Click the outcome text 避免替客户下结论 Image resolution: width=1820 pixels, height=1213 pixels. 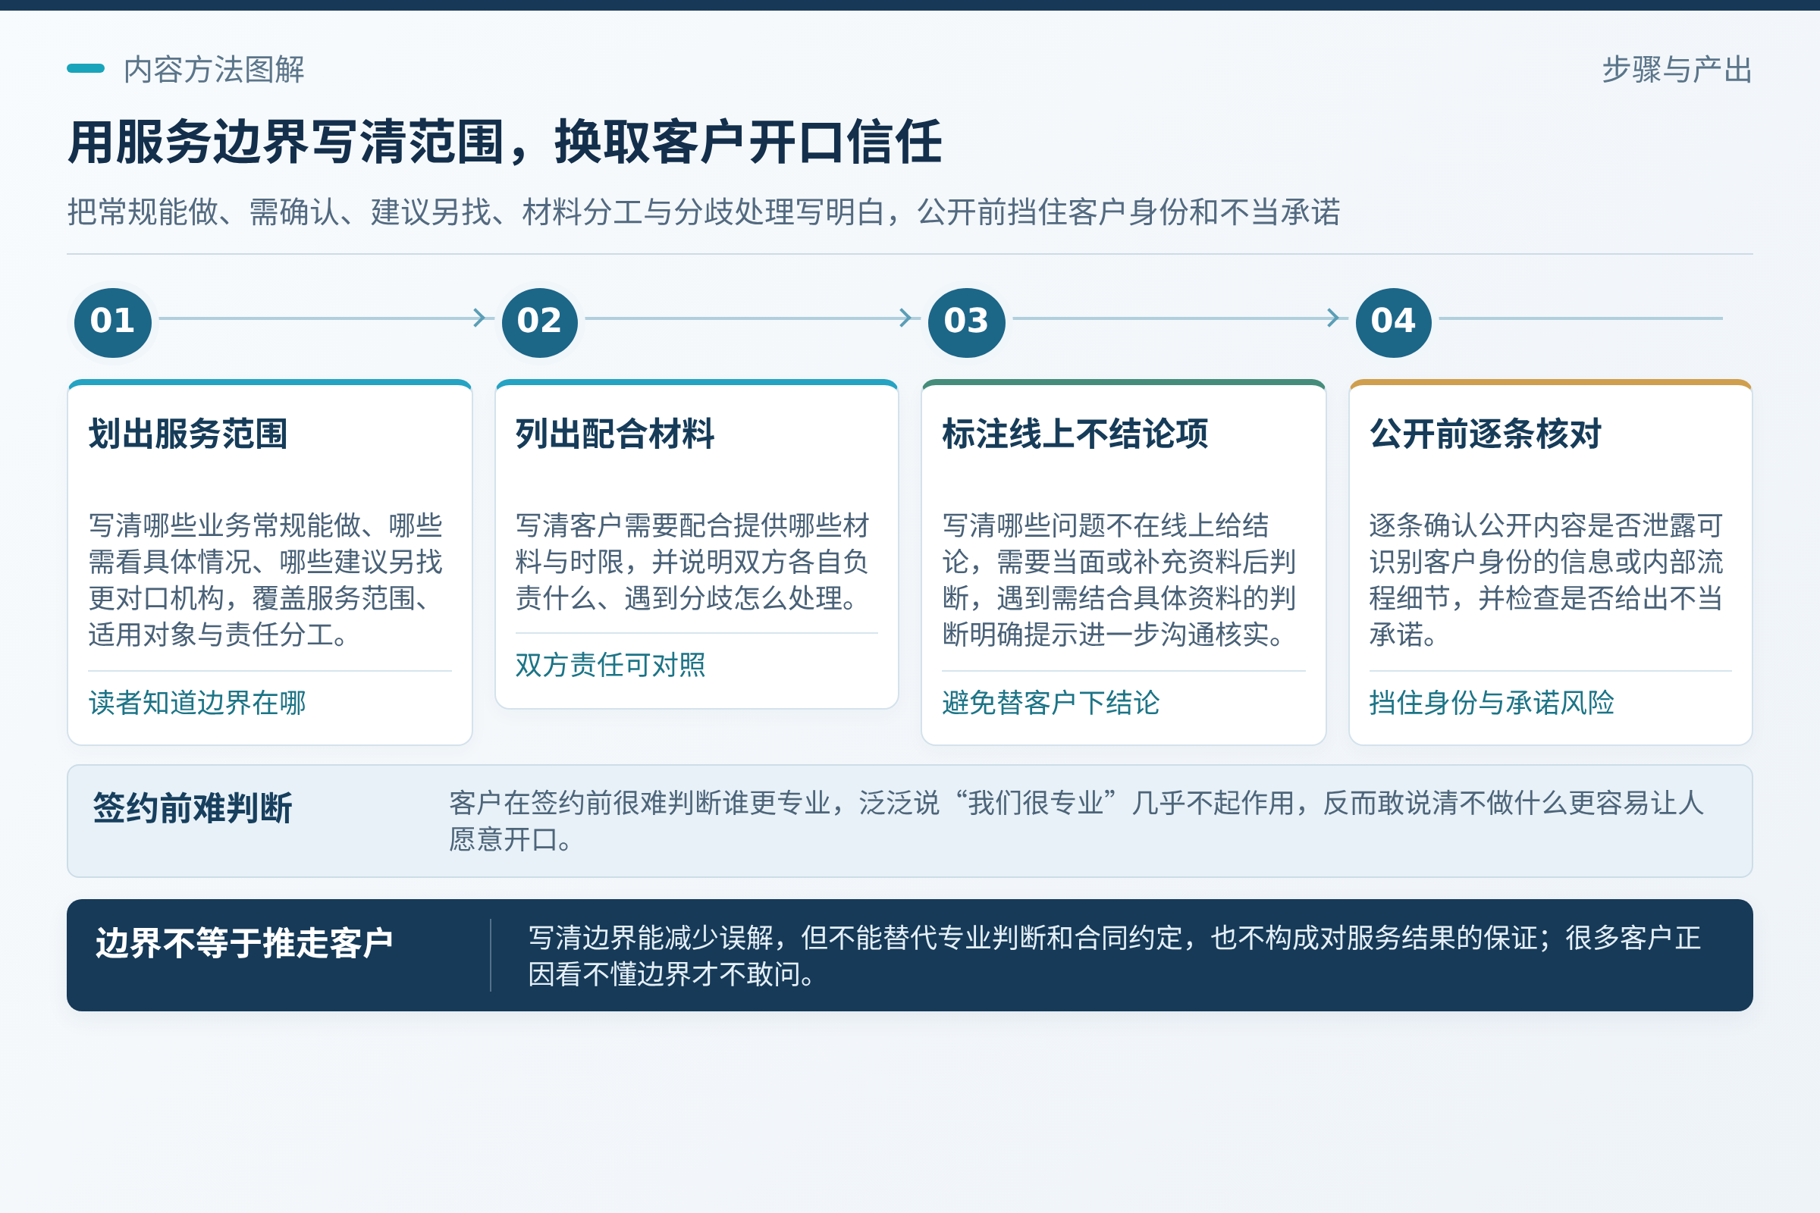[1051, 703]
